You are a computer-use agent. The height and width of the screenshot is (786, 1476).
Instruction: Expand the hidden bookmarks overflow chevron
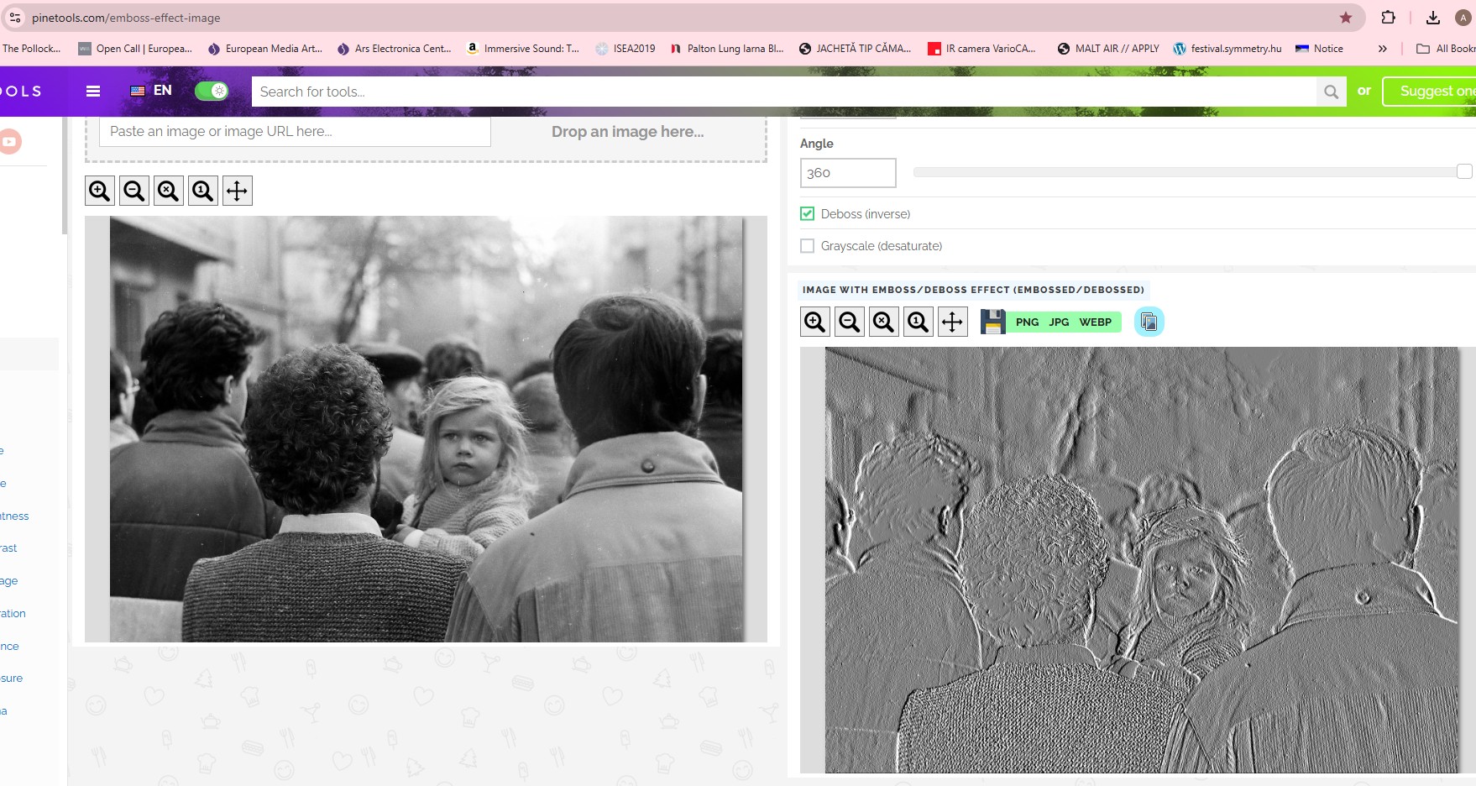[x=1382, y=49]
